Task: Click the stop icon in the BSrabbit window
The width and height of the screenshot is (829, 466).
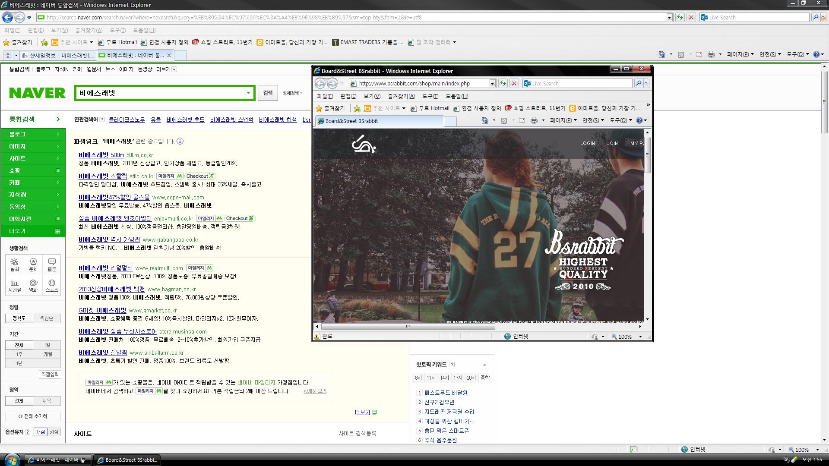Action: coord(514,83)
